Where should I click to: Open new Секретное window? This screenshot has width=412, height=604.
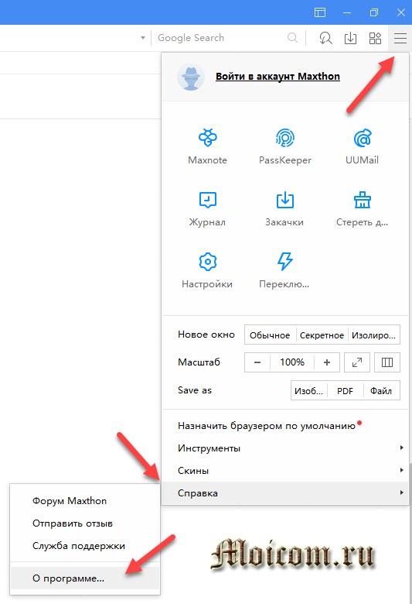(322, 335)
